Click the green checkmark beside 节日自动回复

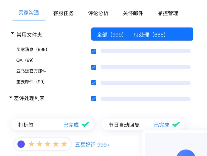click(x=176, y=124)
